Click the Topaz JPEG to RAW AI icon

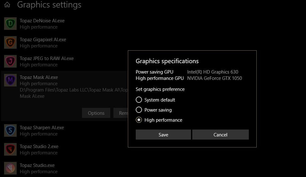pos(10,61)
